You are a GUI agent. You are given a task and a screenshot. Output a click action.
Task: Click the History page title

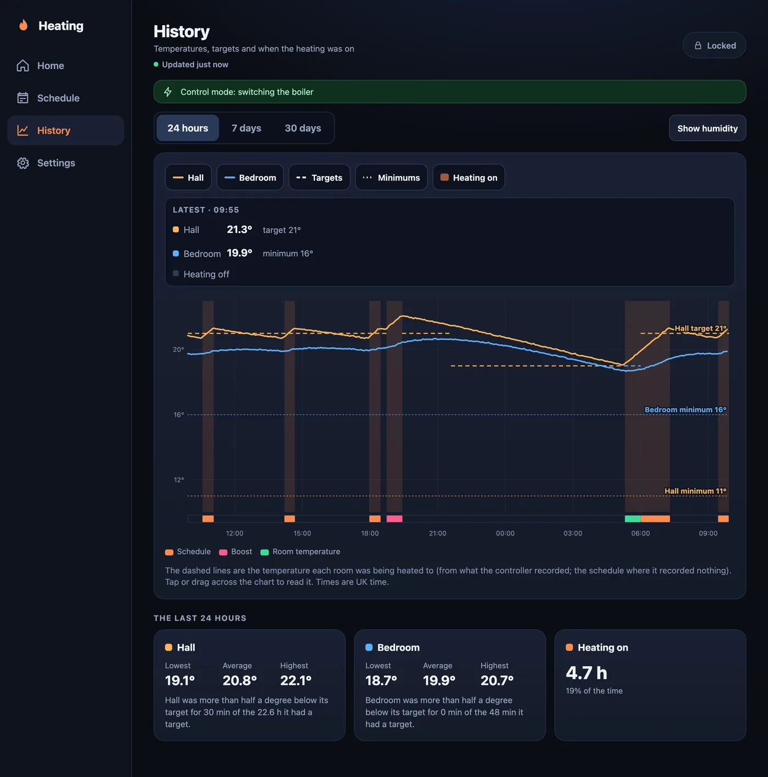[182, 31]
